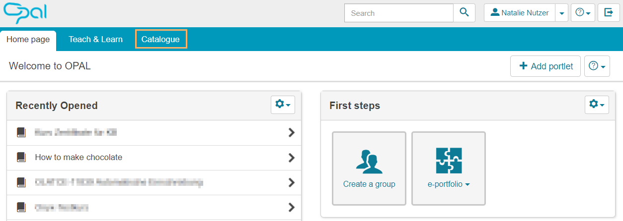This screenshot has height=221, width=623.
Task: Open chevron arrow for How to make chocolate
Action: coord(292,158)
